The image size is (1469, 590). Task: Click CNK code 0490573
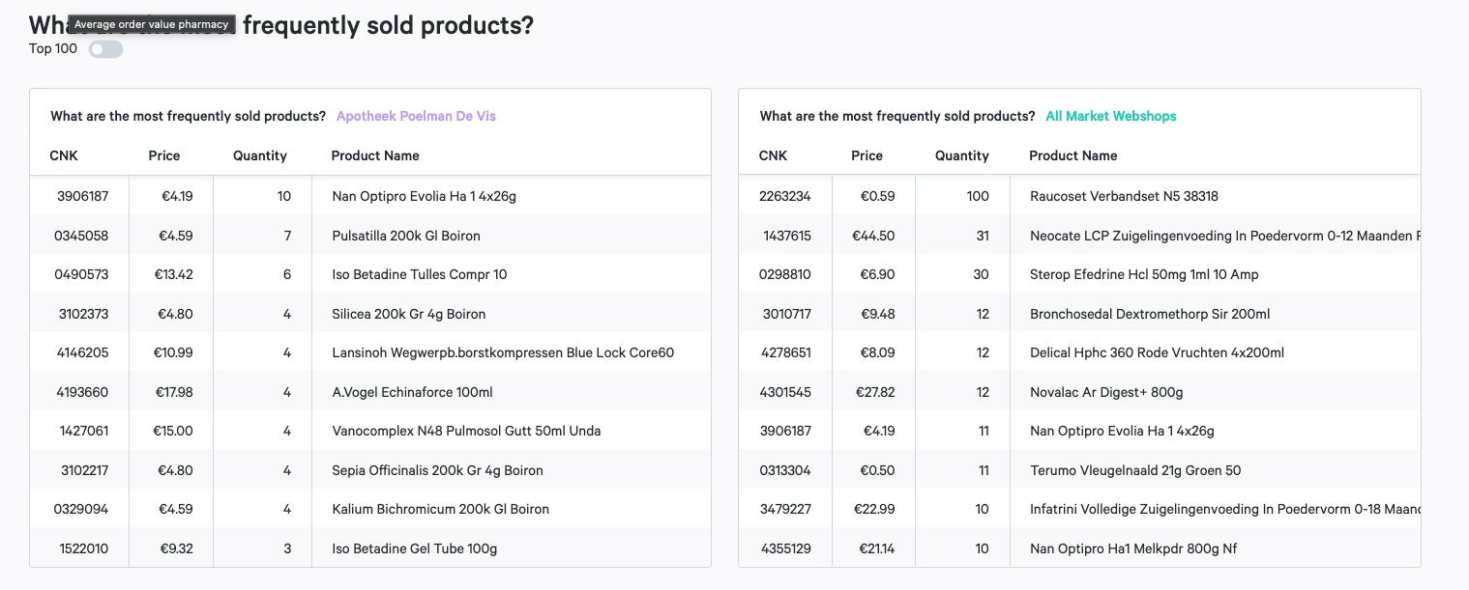[x=81, y=274]
